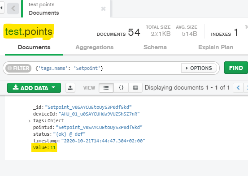Open the Schema tab
The image size is (248, 176).
[x=155, y=47]
